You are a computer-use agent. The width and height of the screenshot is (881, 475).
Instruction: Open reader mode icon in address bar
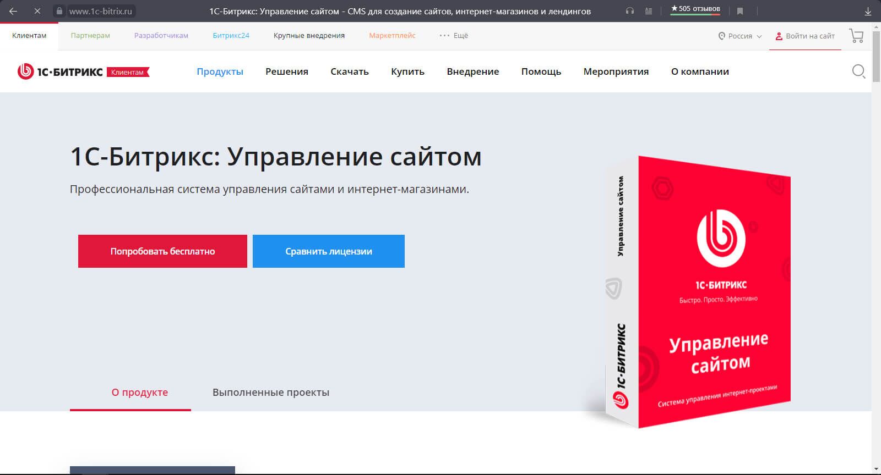point(649,10)
